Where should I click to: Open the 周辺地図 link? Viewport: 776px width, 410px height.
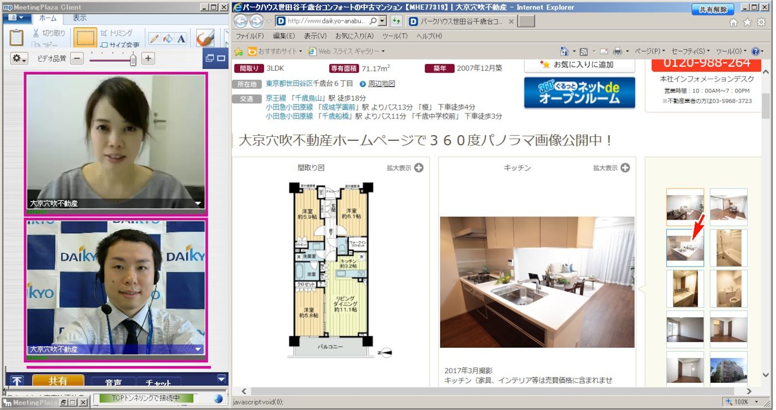click(381, 83)
